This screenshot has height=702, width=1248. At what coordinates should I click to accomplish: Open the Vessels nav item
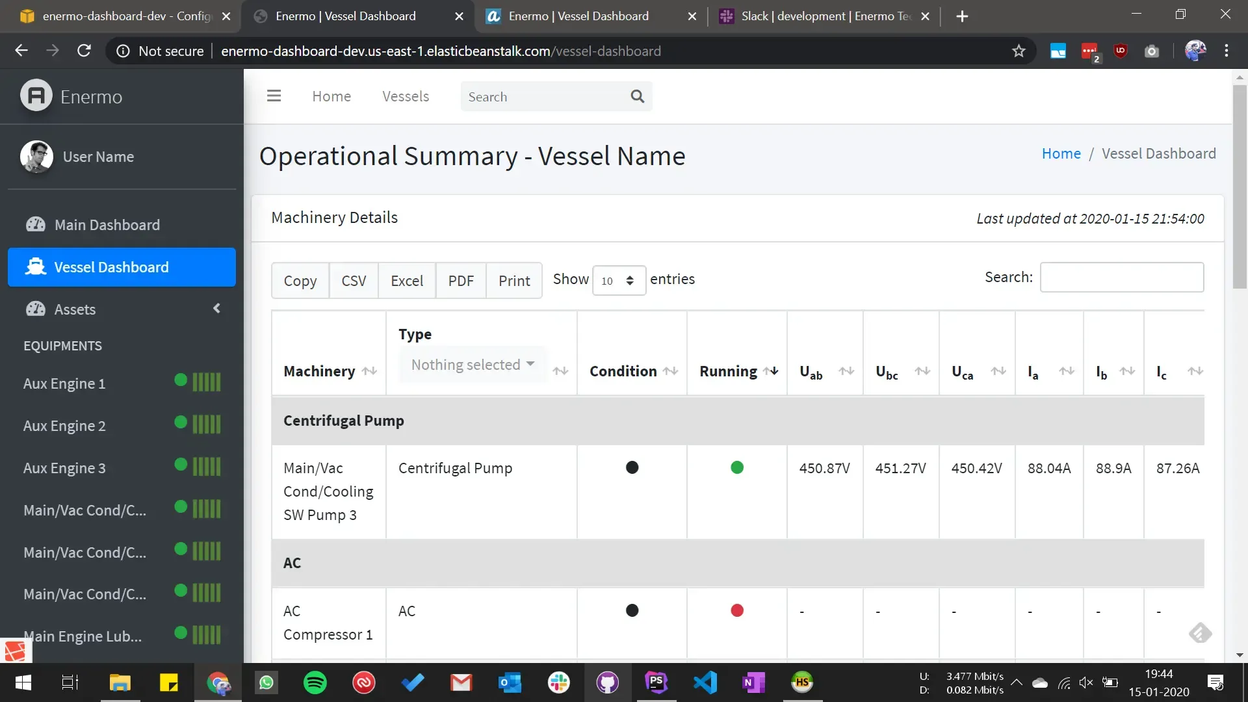tap(406, 96)
